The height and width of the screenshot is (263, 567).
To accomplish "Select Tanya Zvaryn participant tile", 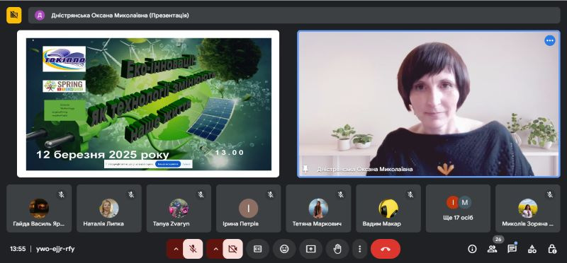I will [x=179, y=209].
